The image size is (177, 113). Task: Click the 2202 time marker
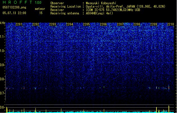click(36, 24)
